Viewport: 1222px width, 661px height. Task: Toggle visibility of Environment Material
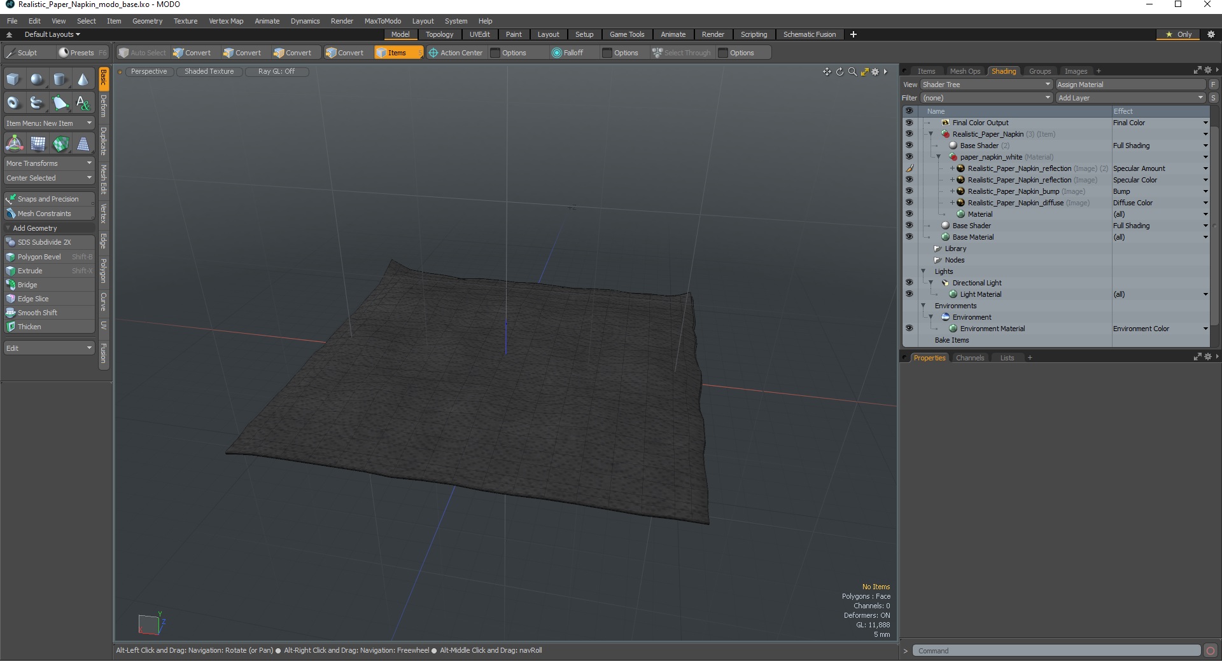point(909,329)
